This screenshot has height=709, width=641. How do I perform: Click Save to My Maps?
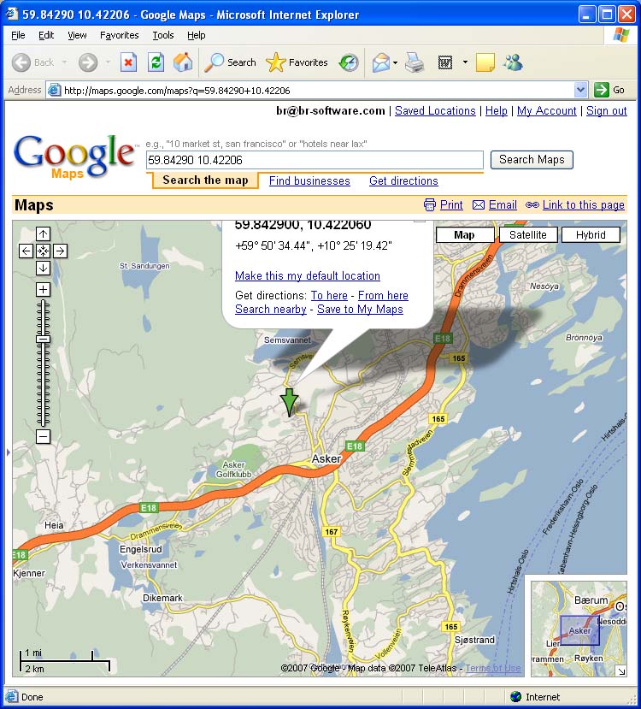pos(360,310)
